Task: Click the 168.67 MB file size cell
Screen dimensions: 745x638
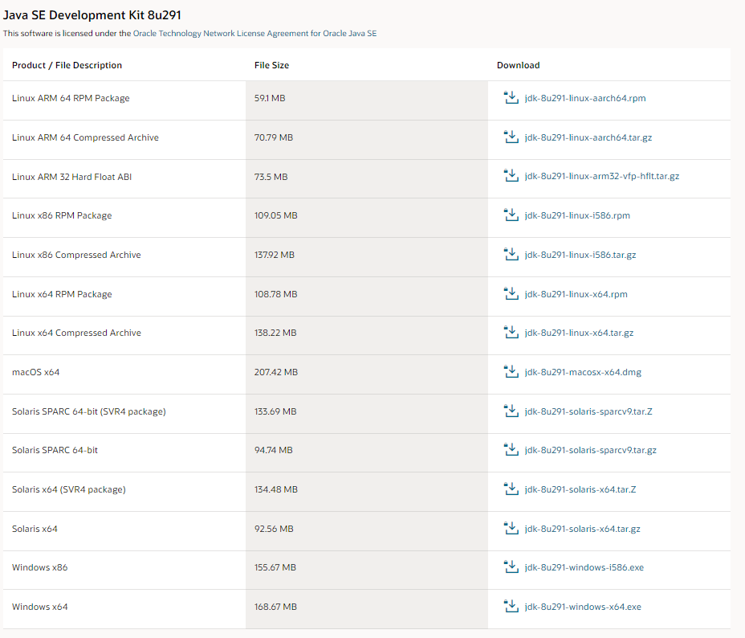Action: 367,609
